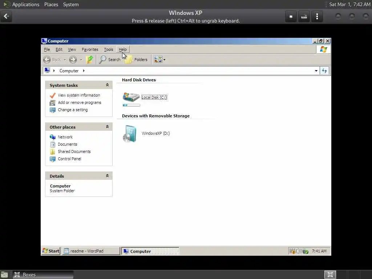Switch to readme - WordPad taskbar button

click(x=91, y=251)
